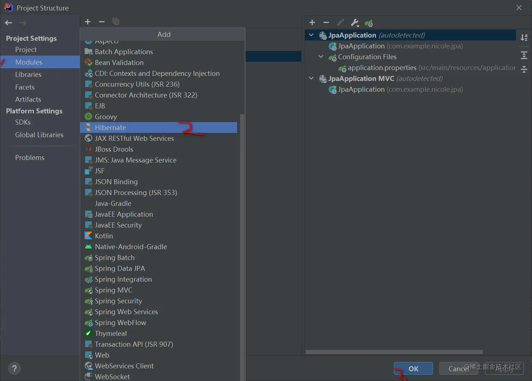532x381 pixels.
Task: Choose WebServices Client
Action: click(158, 366)
